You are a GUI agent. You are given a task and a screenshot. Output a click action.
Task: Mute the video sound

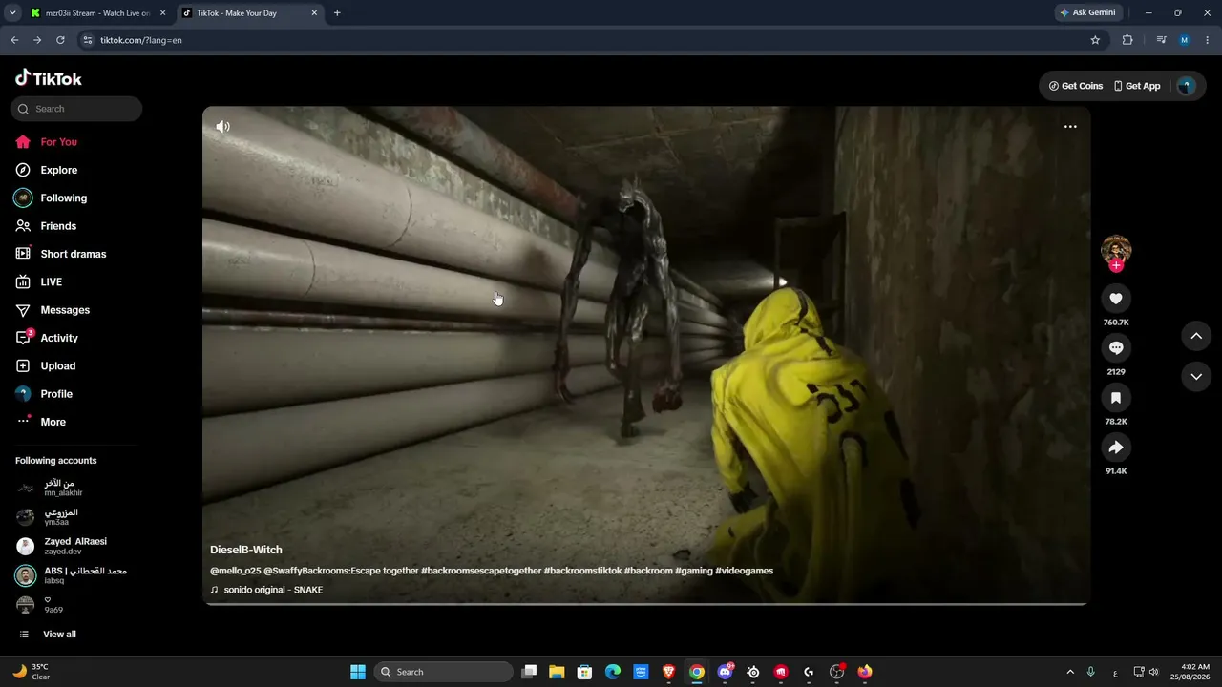[x=222, y=126]
